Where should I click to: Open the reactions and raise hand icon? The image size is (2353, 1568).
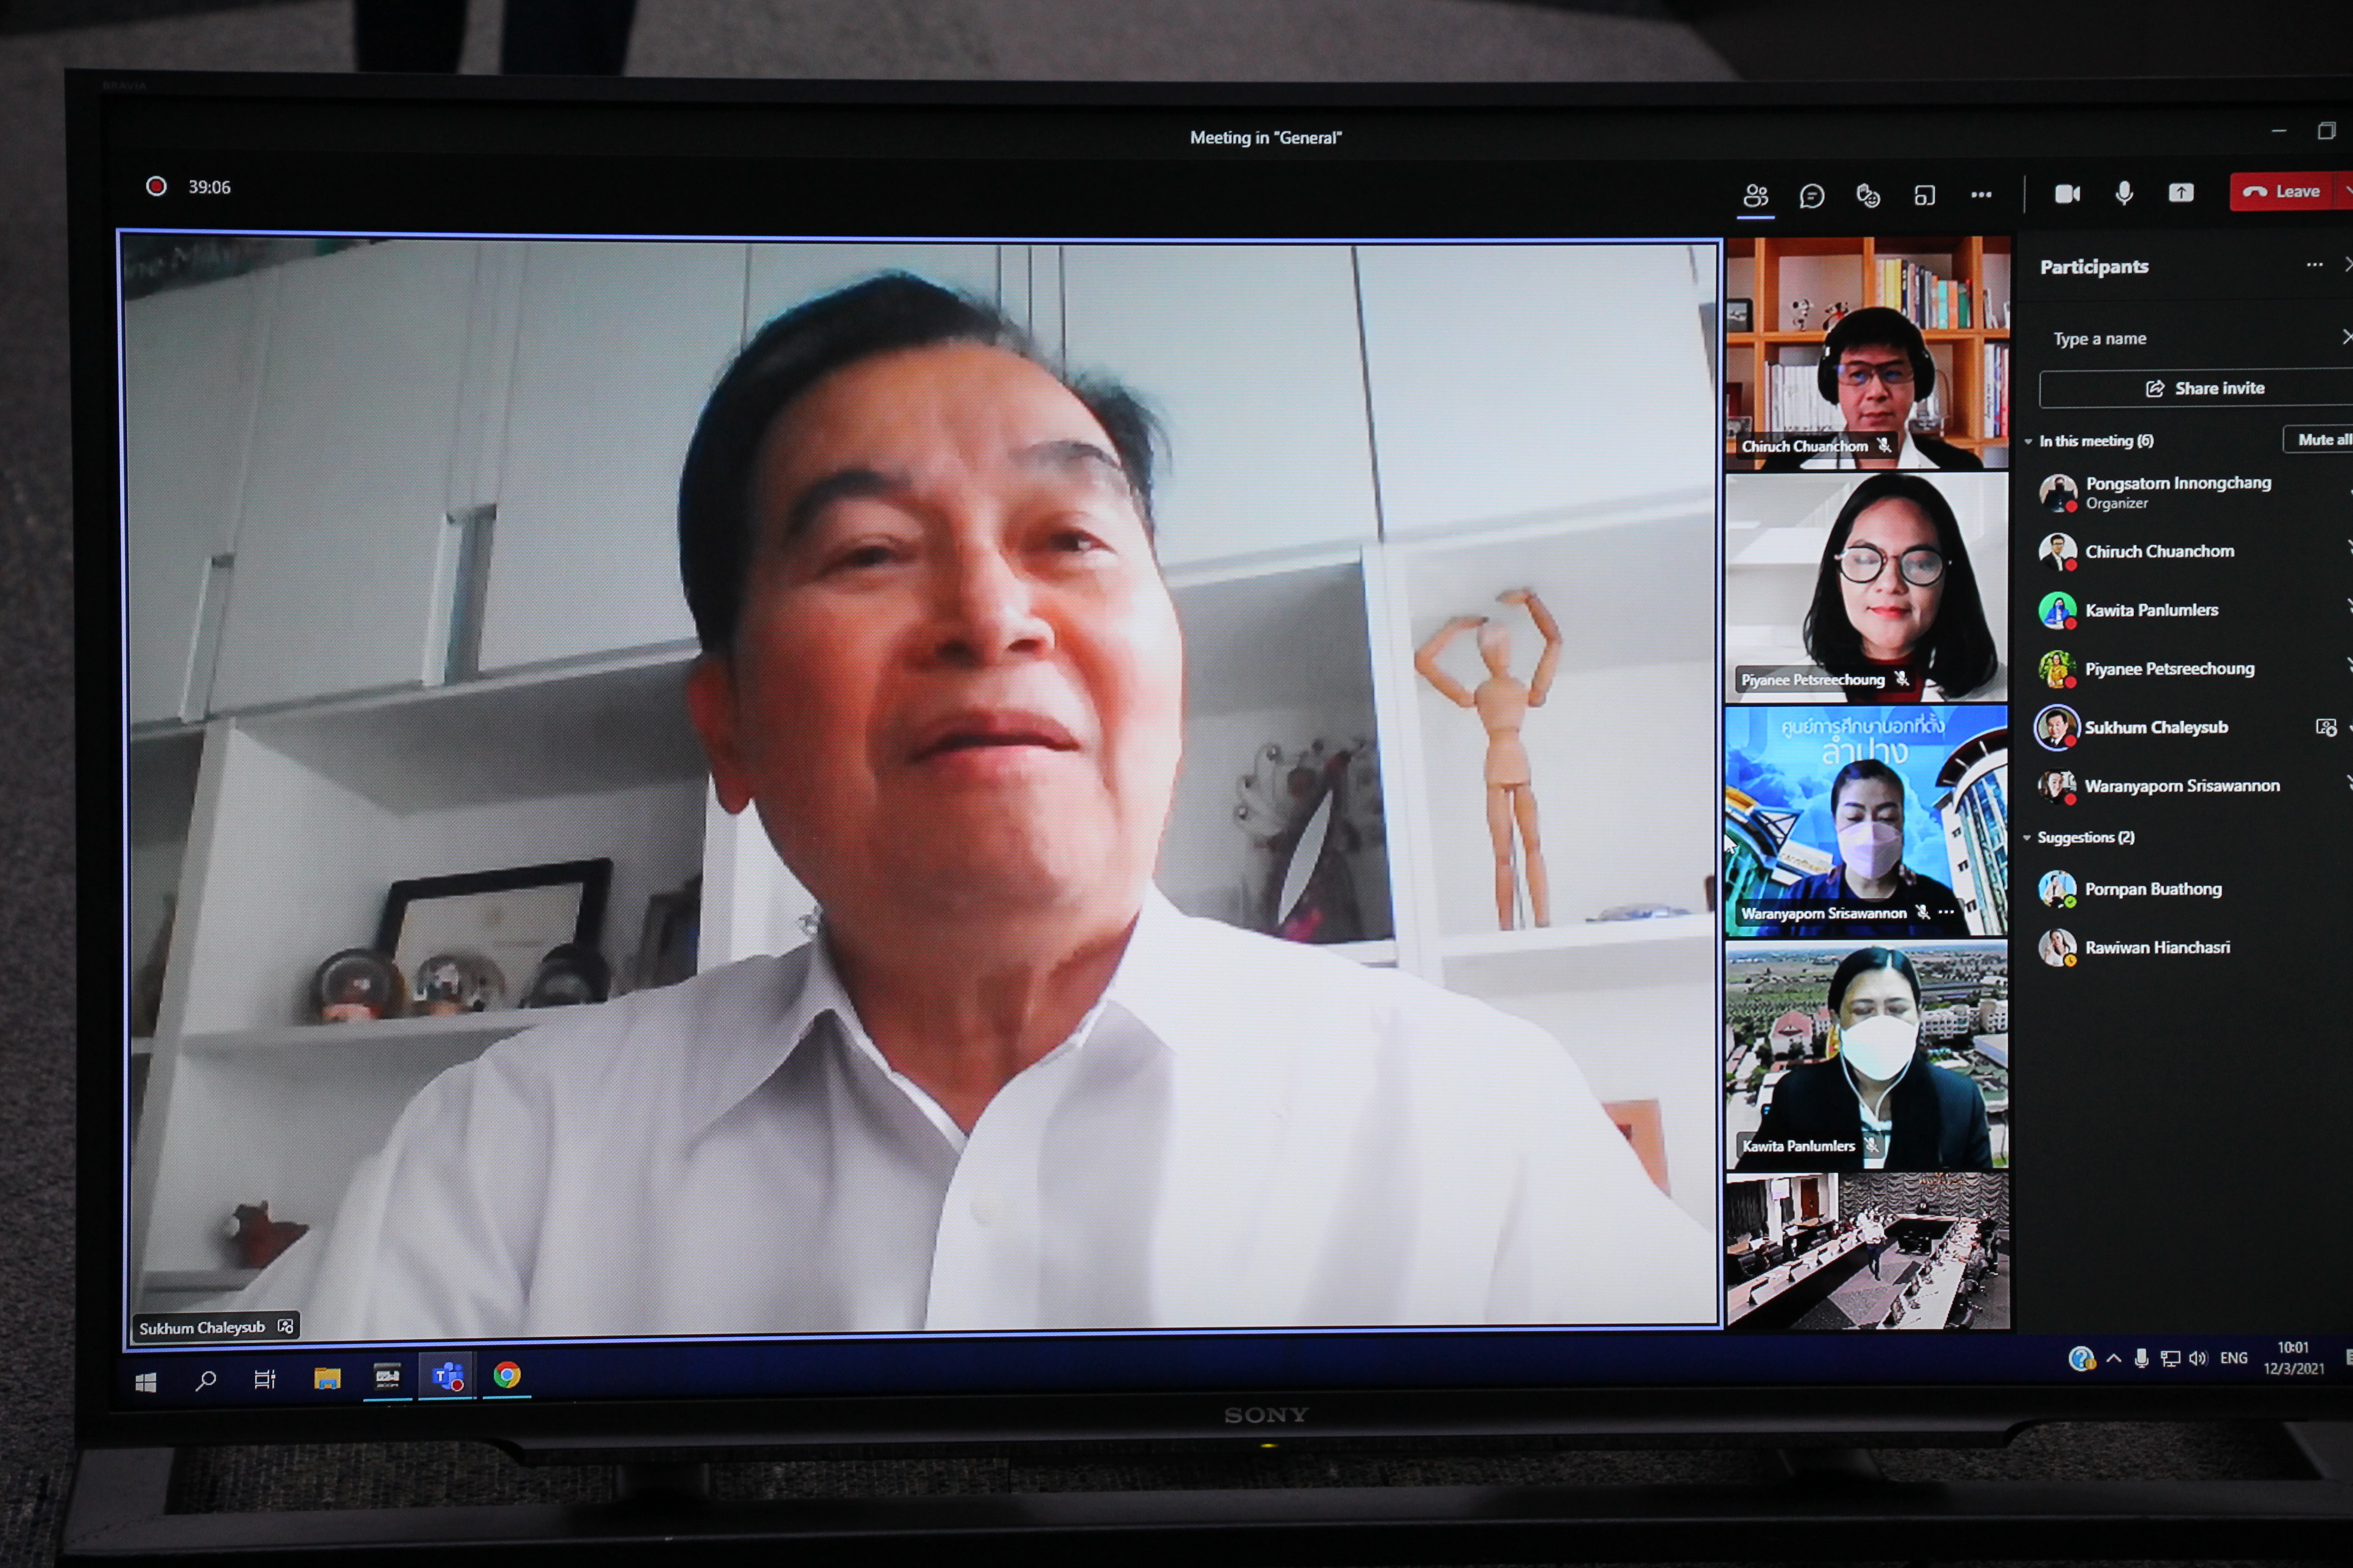pos(1867,195)
